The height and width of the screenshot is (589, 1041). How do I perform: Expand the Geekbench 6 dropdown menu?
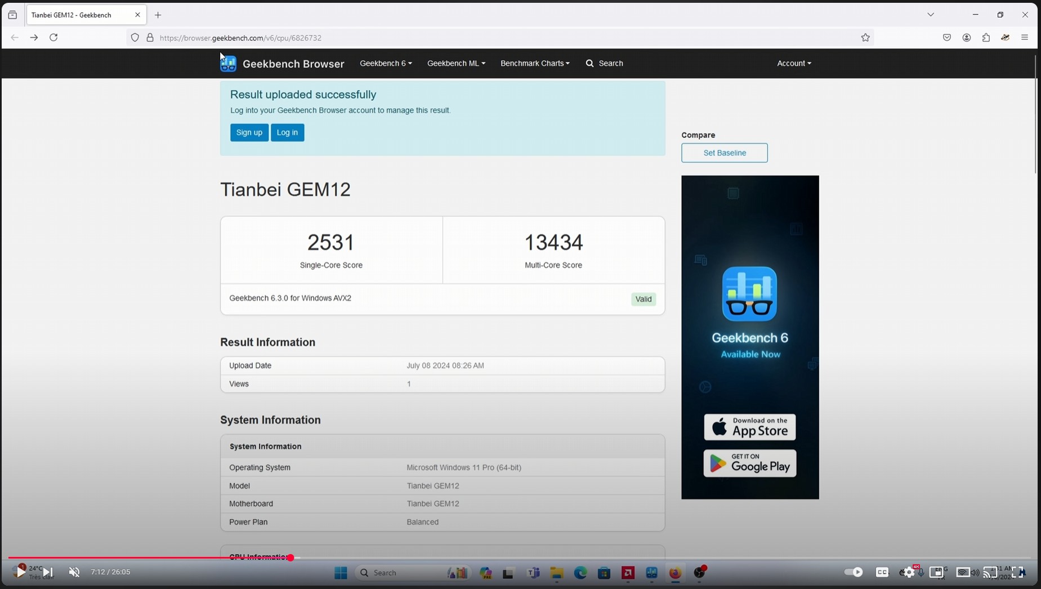pyautogui.click(x=386, y=64)
